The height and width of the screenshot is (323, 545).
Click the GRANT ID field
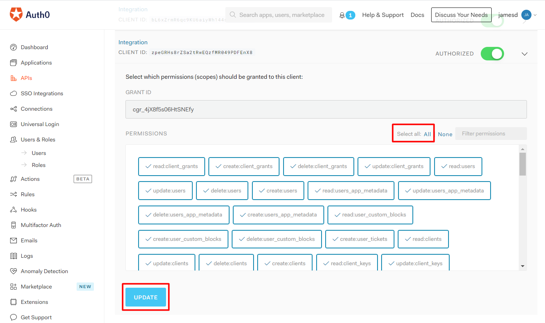326,109
